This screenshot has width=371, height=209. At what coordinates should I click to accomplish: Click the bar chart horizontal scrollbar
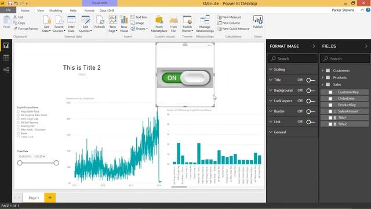pos(179,187)
